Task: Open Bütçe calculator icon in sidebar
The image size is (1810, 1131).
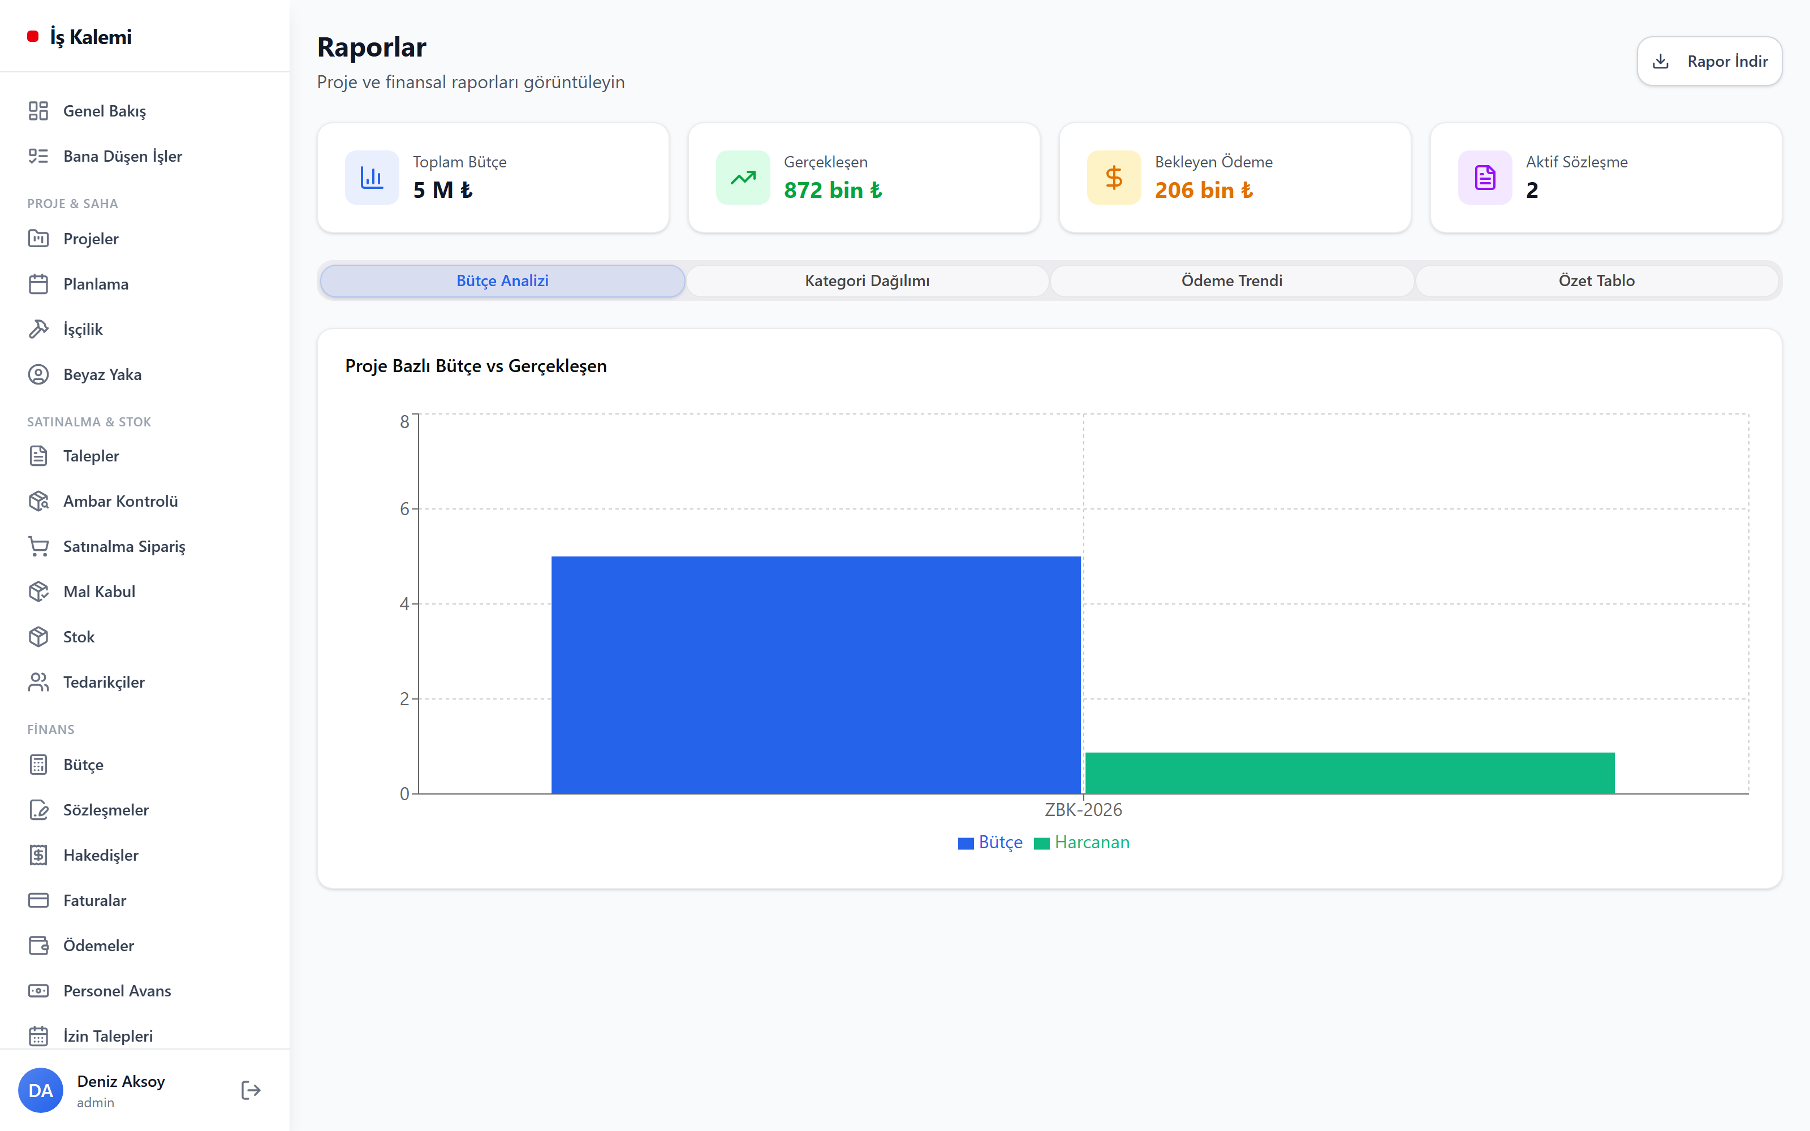Action: (38, 765)
